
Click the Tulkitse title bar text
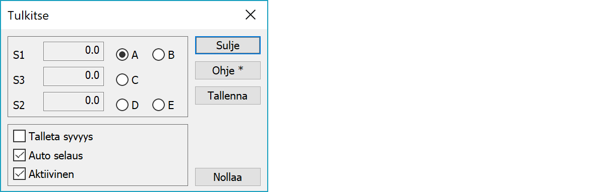point(28,15)
